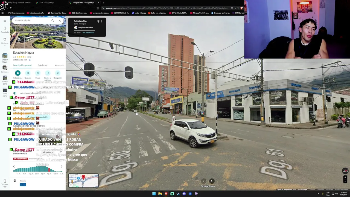Zoom in with the plus button

pos(345,178)
